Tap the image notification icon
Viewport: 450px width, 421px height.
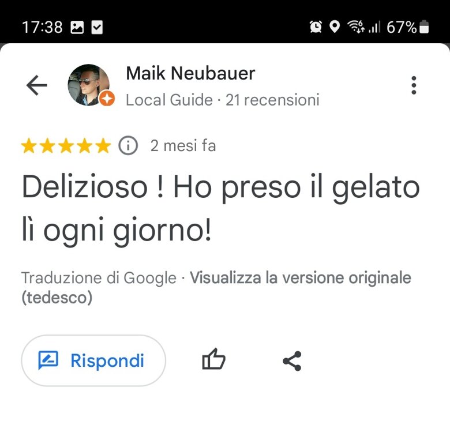pos(77,28)
